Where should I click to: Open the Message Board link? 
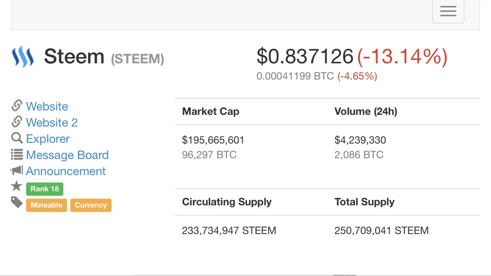[x=68, y=155]
